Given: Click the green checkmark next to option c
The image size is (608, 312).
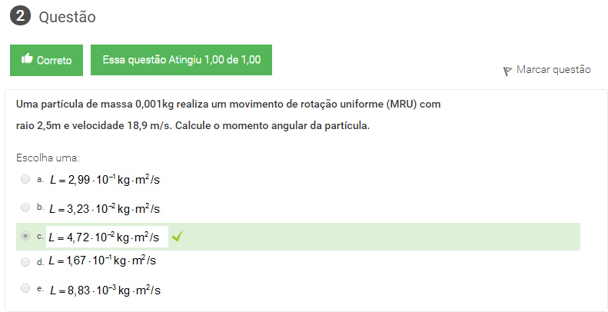Looking at the screenshot, I should [x=178, y=237].
